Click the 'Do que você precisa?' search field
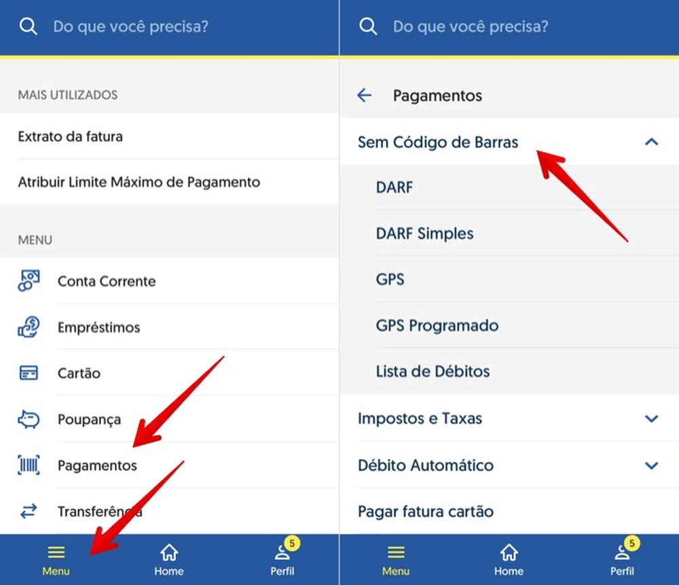 pos(130,26)
